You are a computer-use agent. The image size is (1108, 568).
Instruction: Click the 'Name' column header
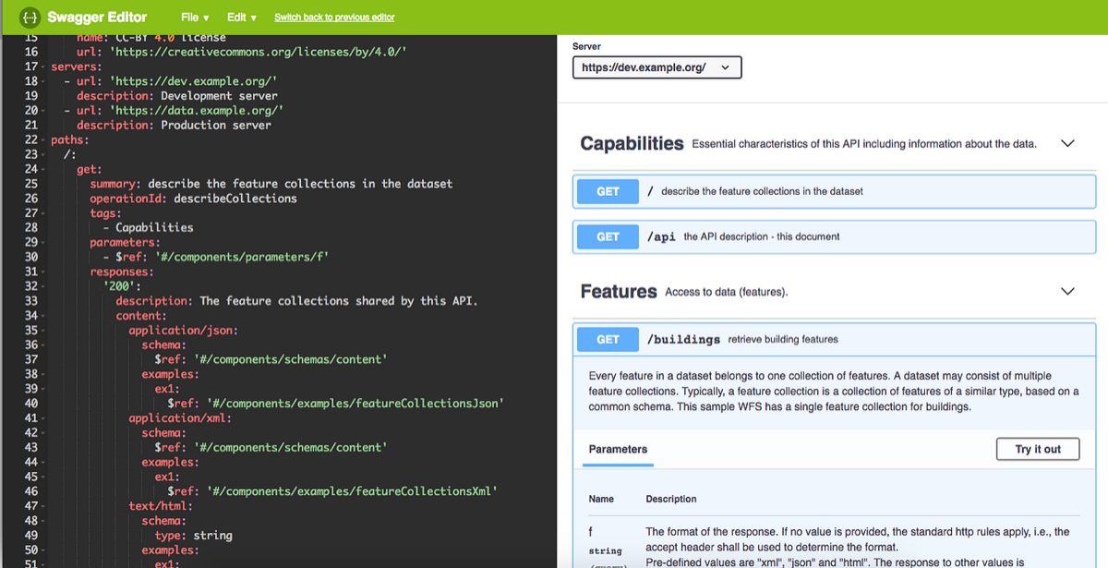click(x=601, y=499)
